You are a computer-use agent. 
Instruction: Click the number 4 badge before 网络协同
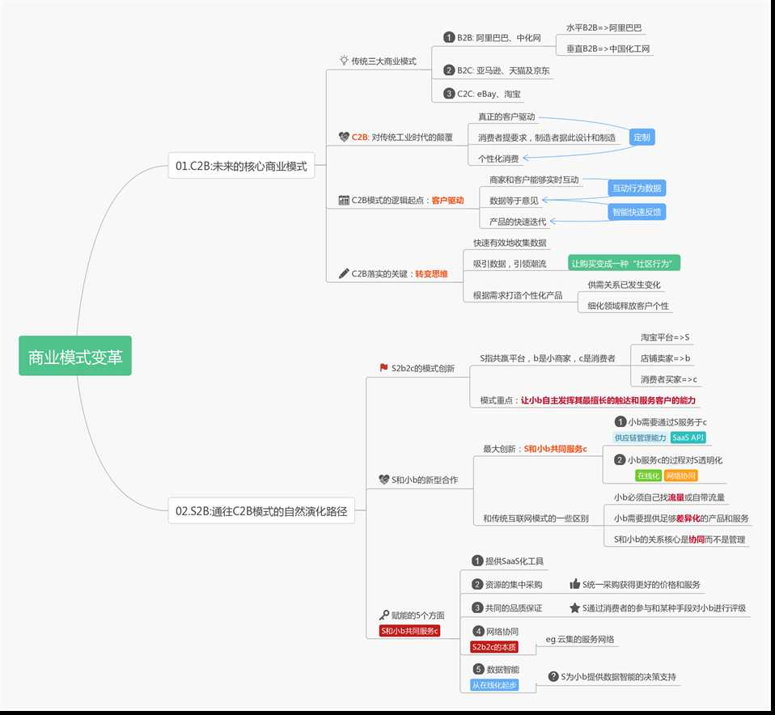(x=478, y=631)
